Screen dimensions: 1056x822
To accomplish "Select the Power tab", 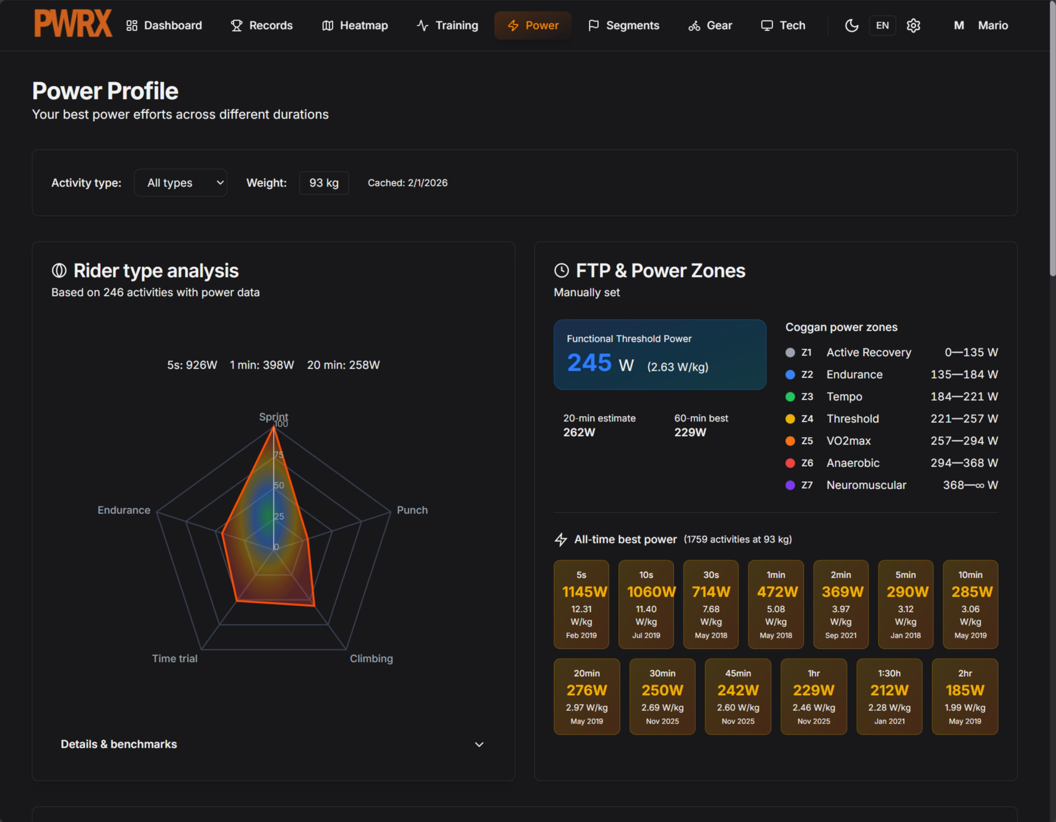I will click(532, 25).
